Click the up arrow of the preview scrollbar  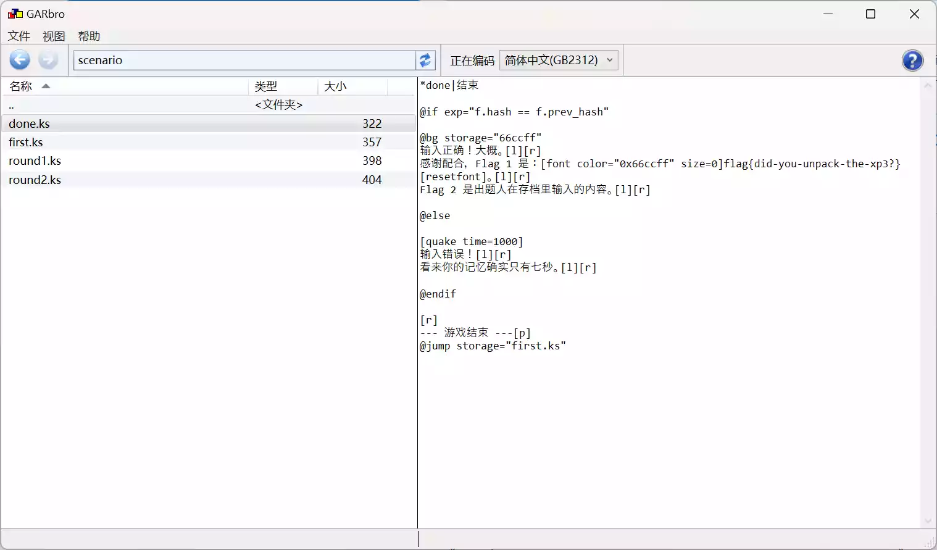click(x=927, y=86)
